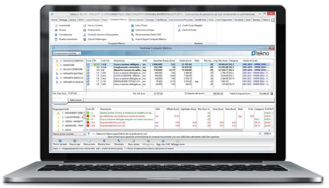The height and width of the screenshot is (188, 329).
Task: Switch to the Home ribbon tab
Action: [54, 20]
